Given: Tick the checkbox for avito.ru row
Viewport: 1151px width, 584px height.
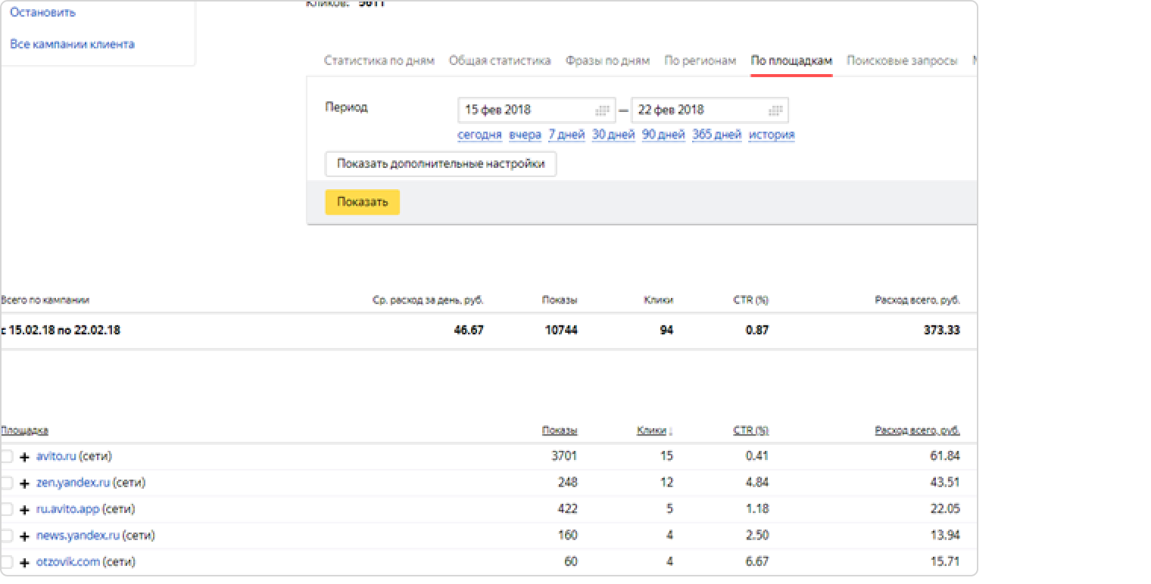Looking at the screenshot, I should pyautogui.click(x=6, y=457).
